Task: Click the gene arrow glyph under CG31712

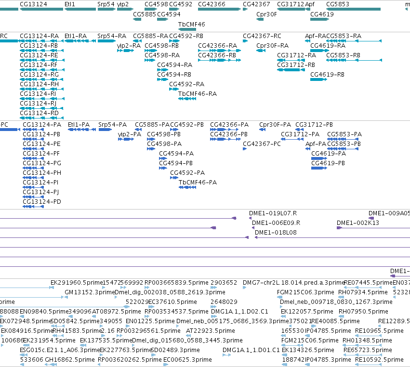Action: [291, 9]
